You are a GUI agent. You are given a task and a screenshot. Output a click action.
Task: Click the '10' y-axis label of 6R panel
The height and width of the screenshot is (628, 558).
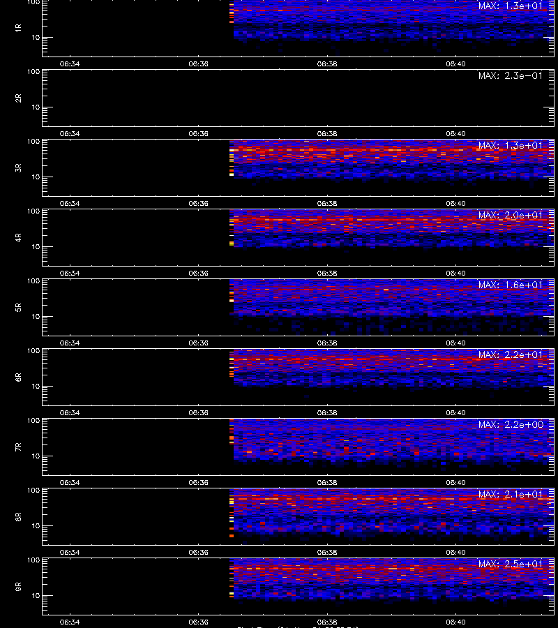point(36,386)
